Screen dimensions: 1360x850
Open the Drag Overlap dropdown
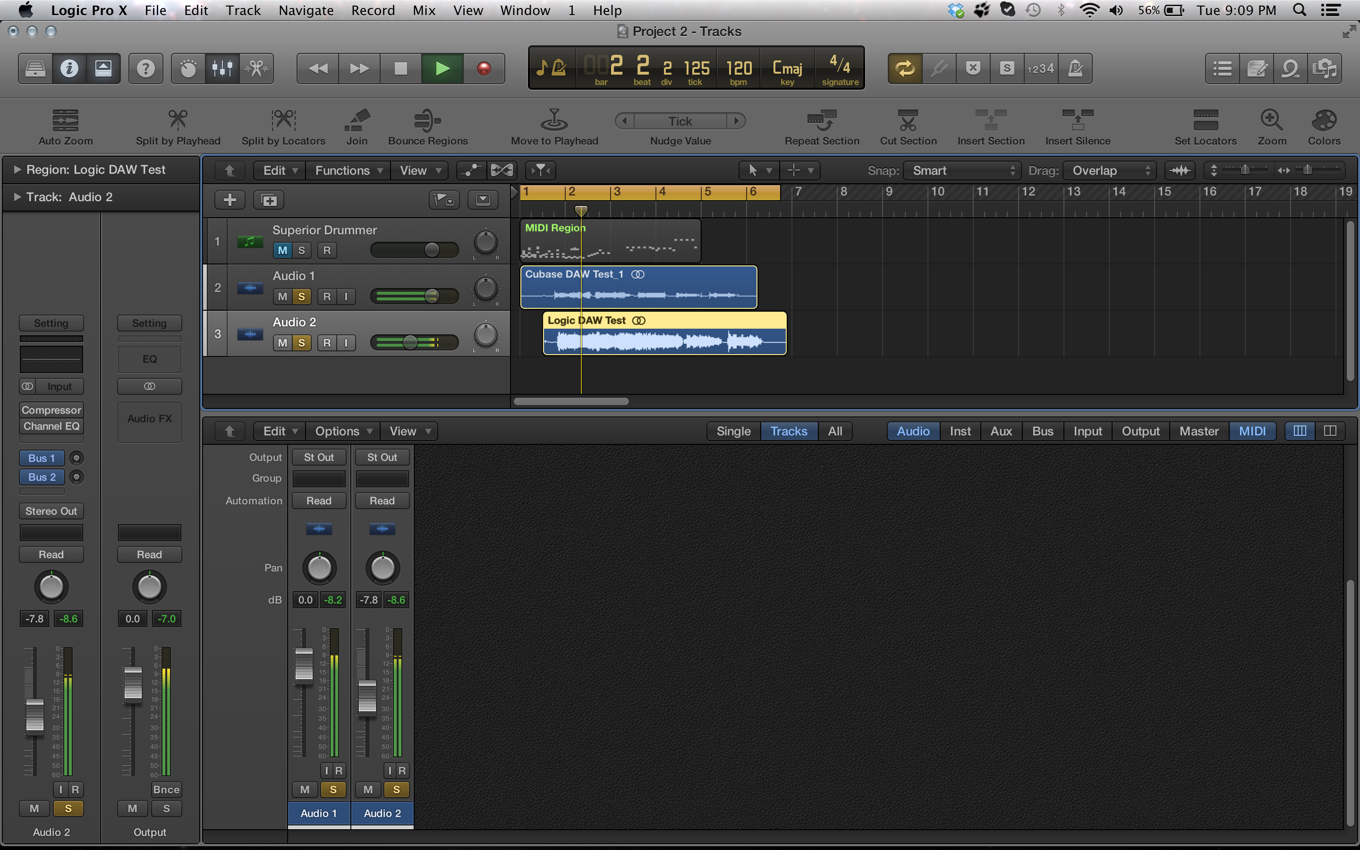pos(1109,170)
